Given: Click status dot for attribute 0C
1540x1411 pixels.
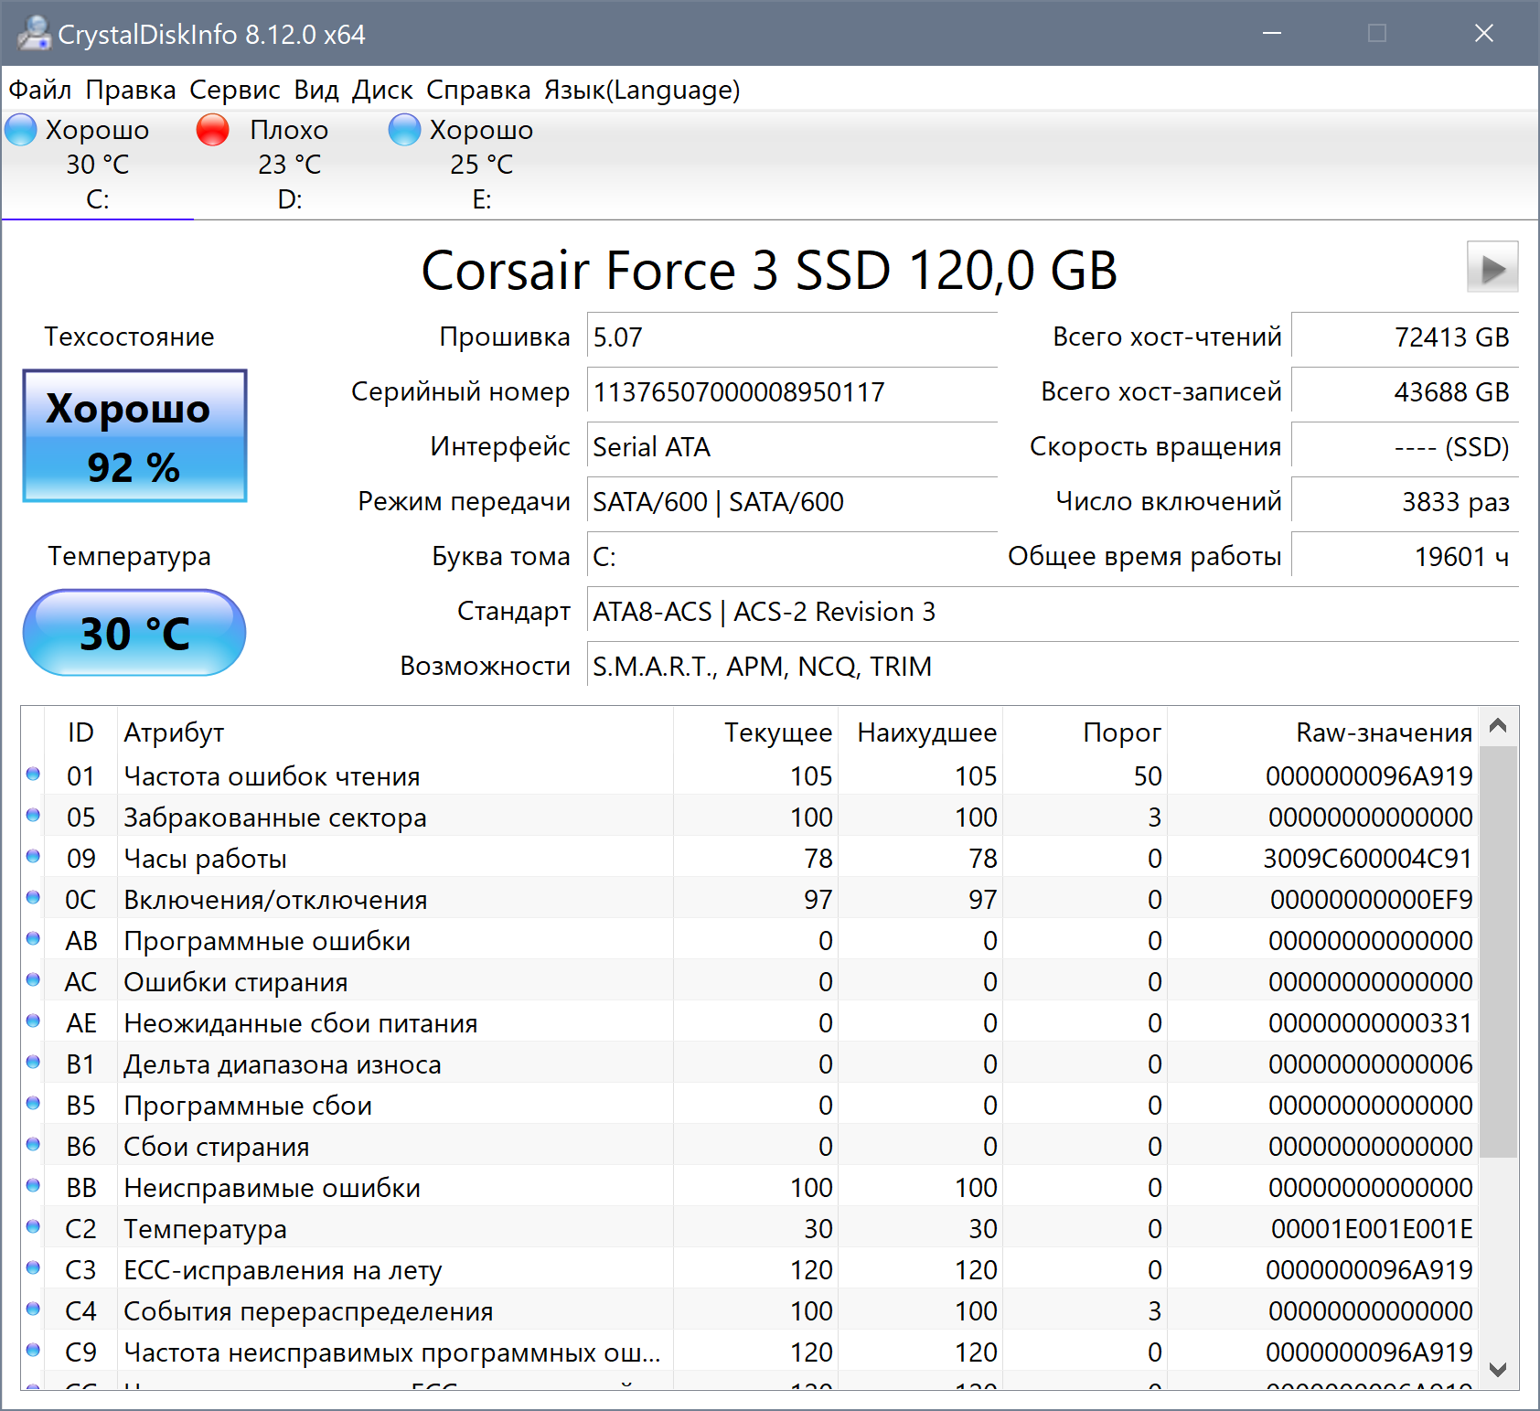Looking at the screenshot, I should coord(33,898).
